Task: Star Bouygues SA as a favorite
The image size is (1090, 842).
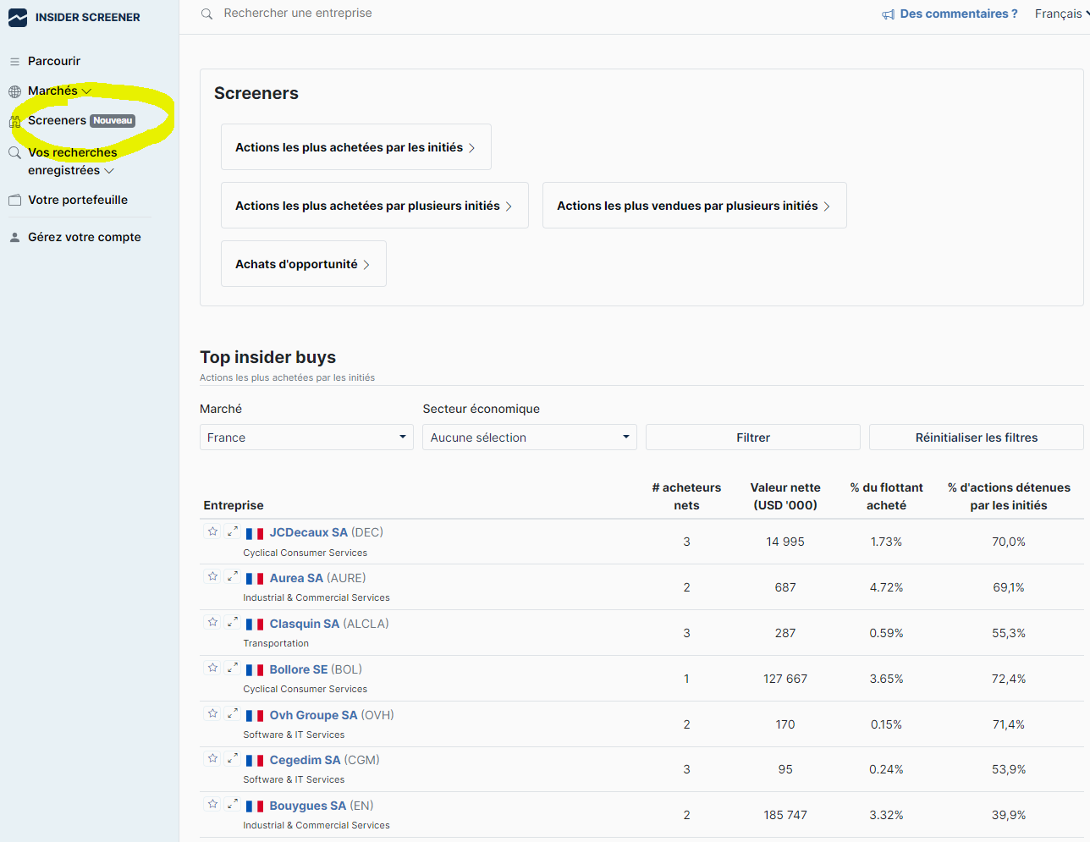Action: pos(213,805)
